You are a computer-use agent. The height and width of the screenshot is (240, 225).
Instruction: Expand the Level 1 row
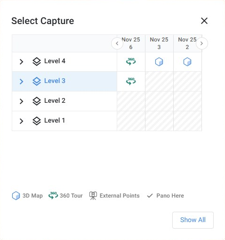pos(21,121)
